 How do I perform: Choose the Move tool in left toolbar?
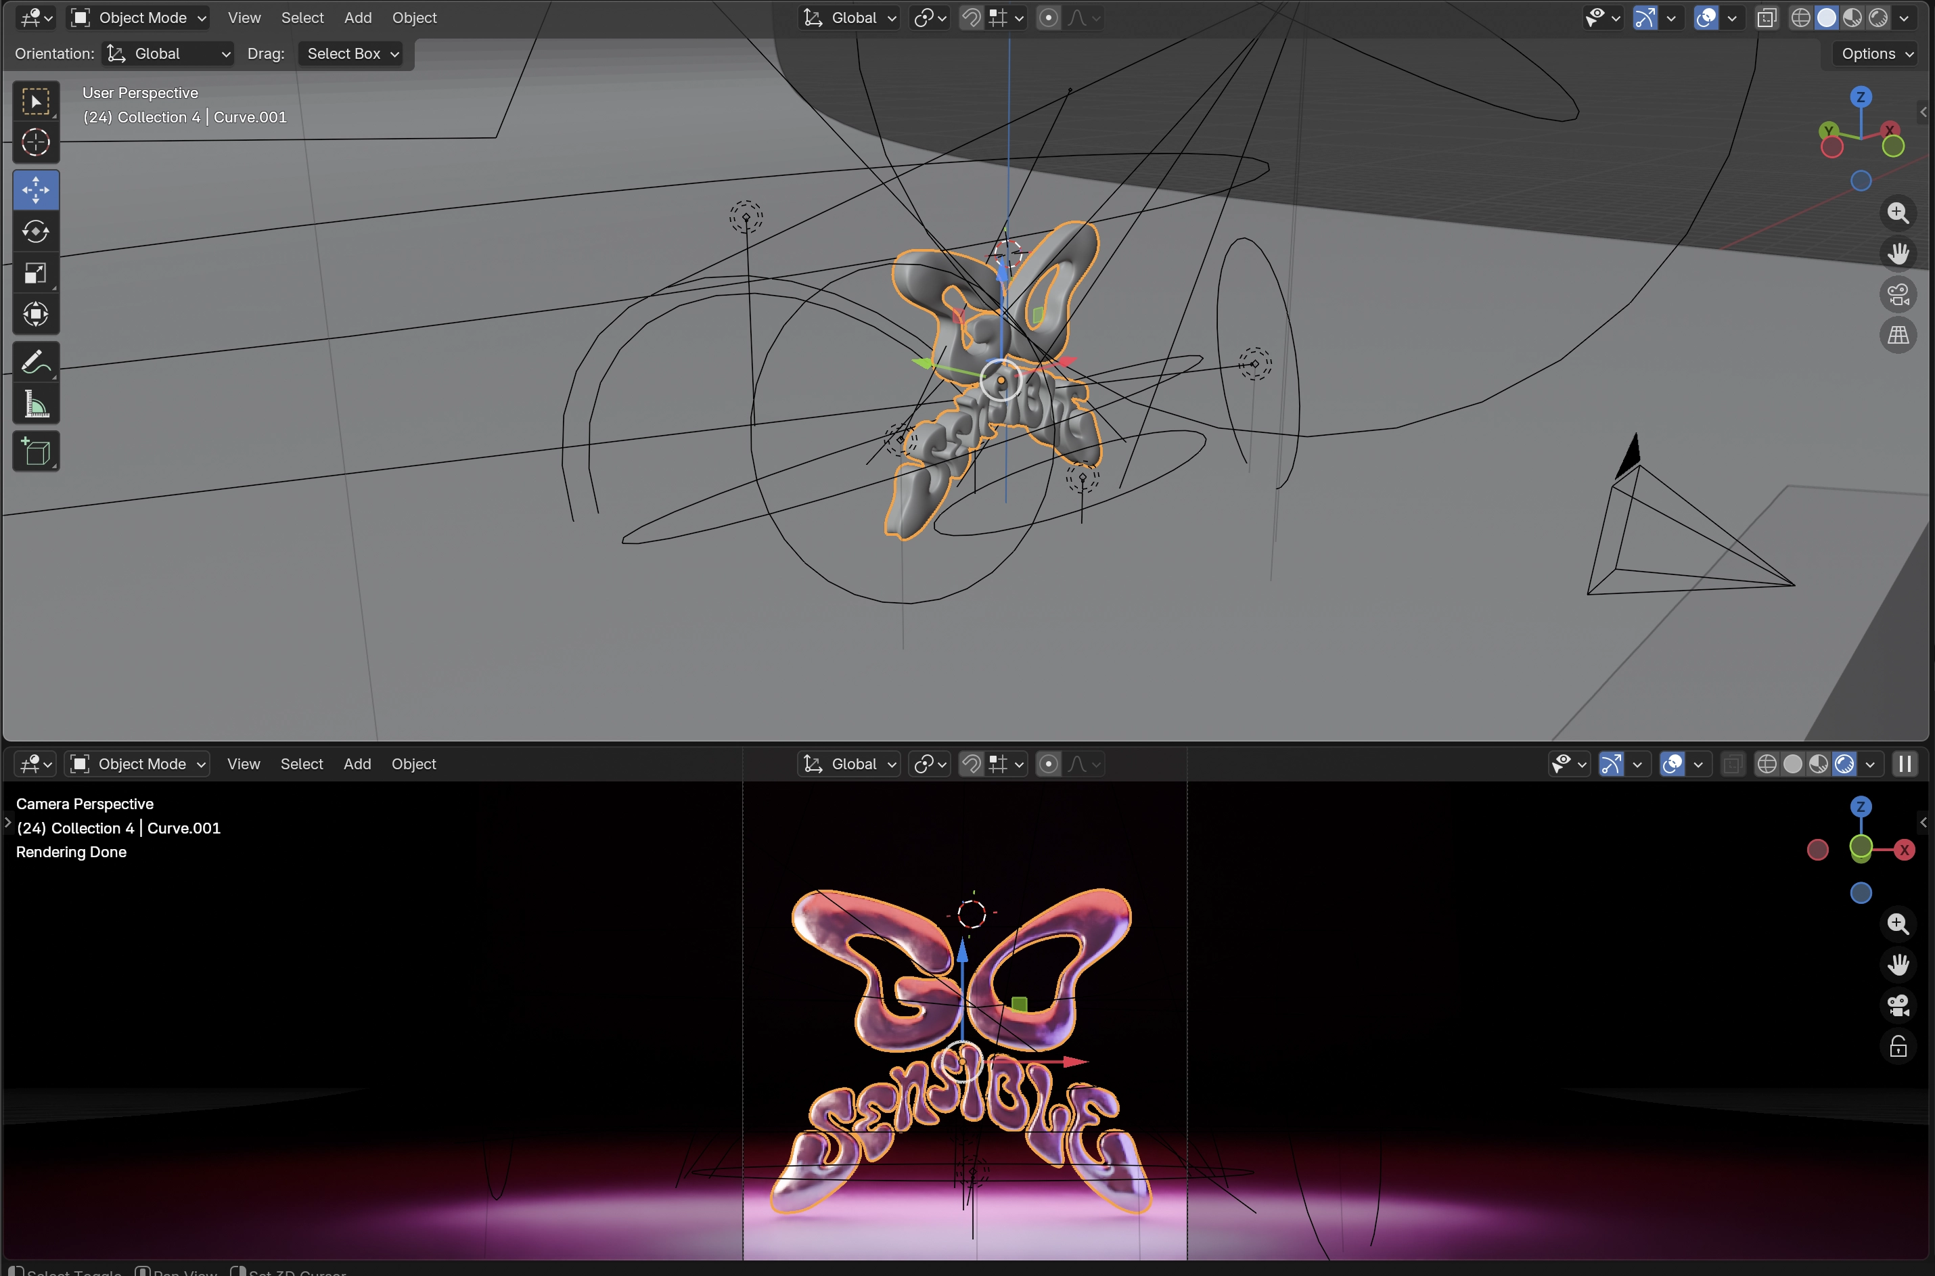click(36, 190)
